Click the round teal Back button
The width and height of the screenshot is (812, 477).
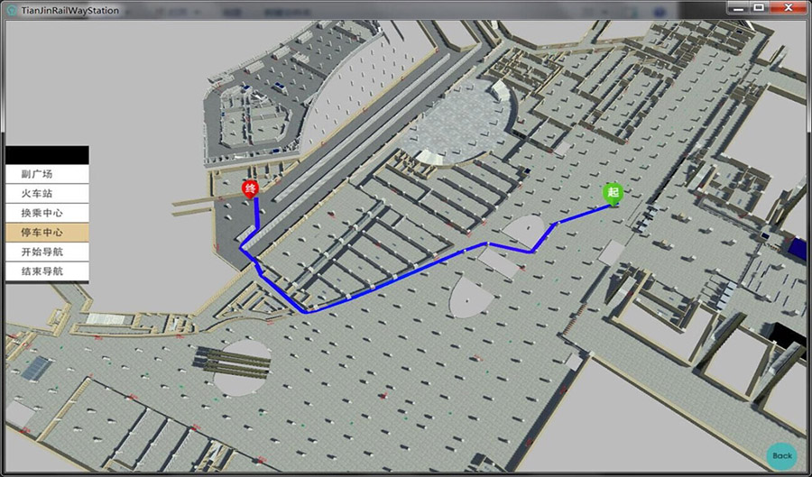(782, 455)
